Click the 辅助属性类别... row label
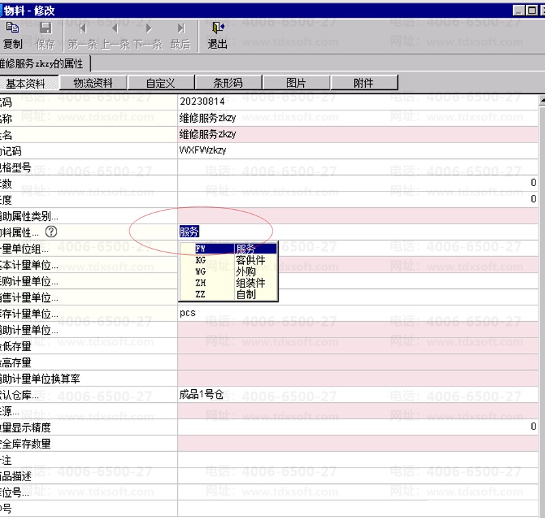Viewport: 545px width, 518px height. 29,216
